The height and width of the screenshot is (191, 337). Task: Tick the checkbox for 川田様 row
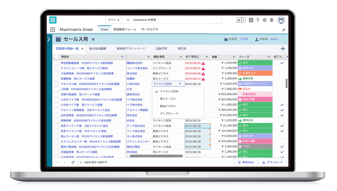56,89
